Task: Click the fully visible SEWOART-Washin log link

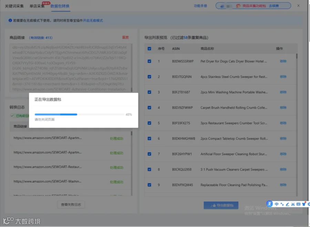Action: (48, 181)
